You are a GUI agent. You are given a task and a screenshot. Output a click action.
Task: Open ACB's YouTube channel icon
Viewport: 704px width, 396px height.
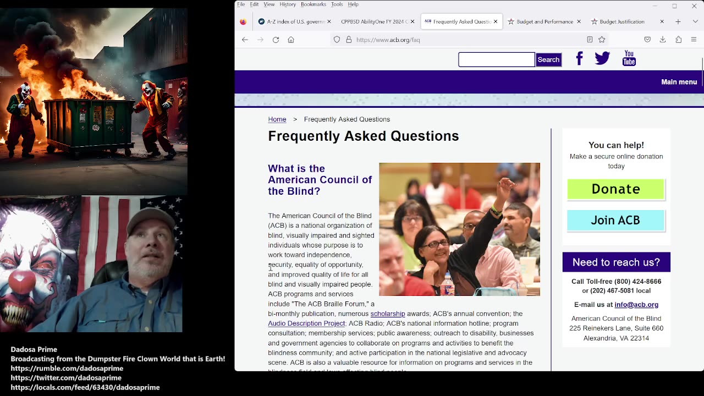point(629,58)
